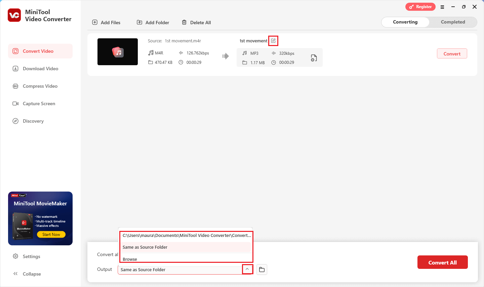
Task: Click the M4R source format label
Action: pyautogui.click(x=159, y=53)
